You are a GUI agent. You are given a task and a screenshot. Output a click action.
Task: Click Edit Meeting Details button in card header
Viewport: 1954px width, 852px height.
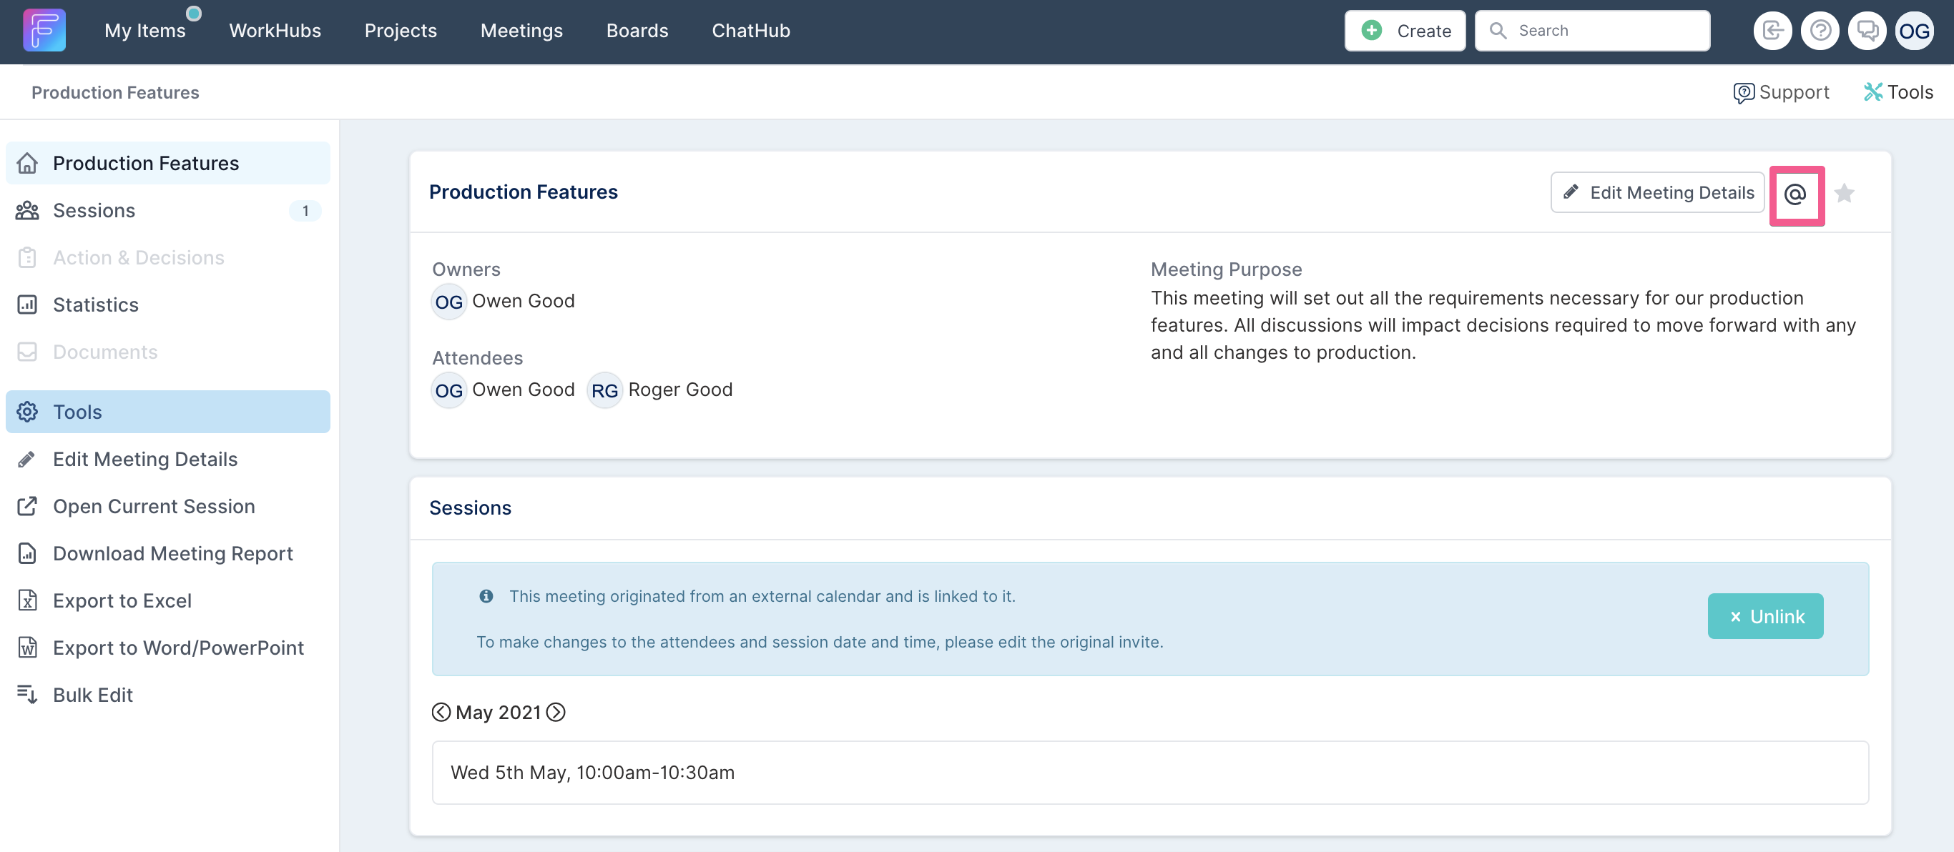coord(1656,192)
